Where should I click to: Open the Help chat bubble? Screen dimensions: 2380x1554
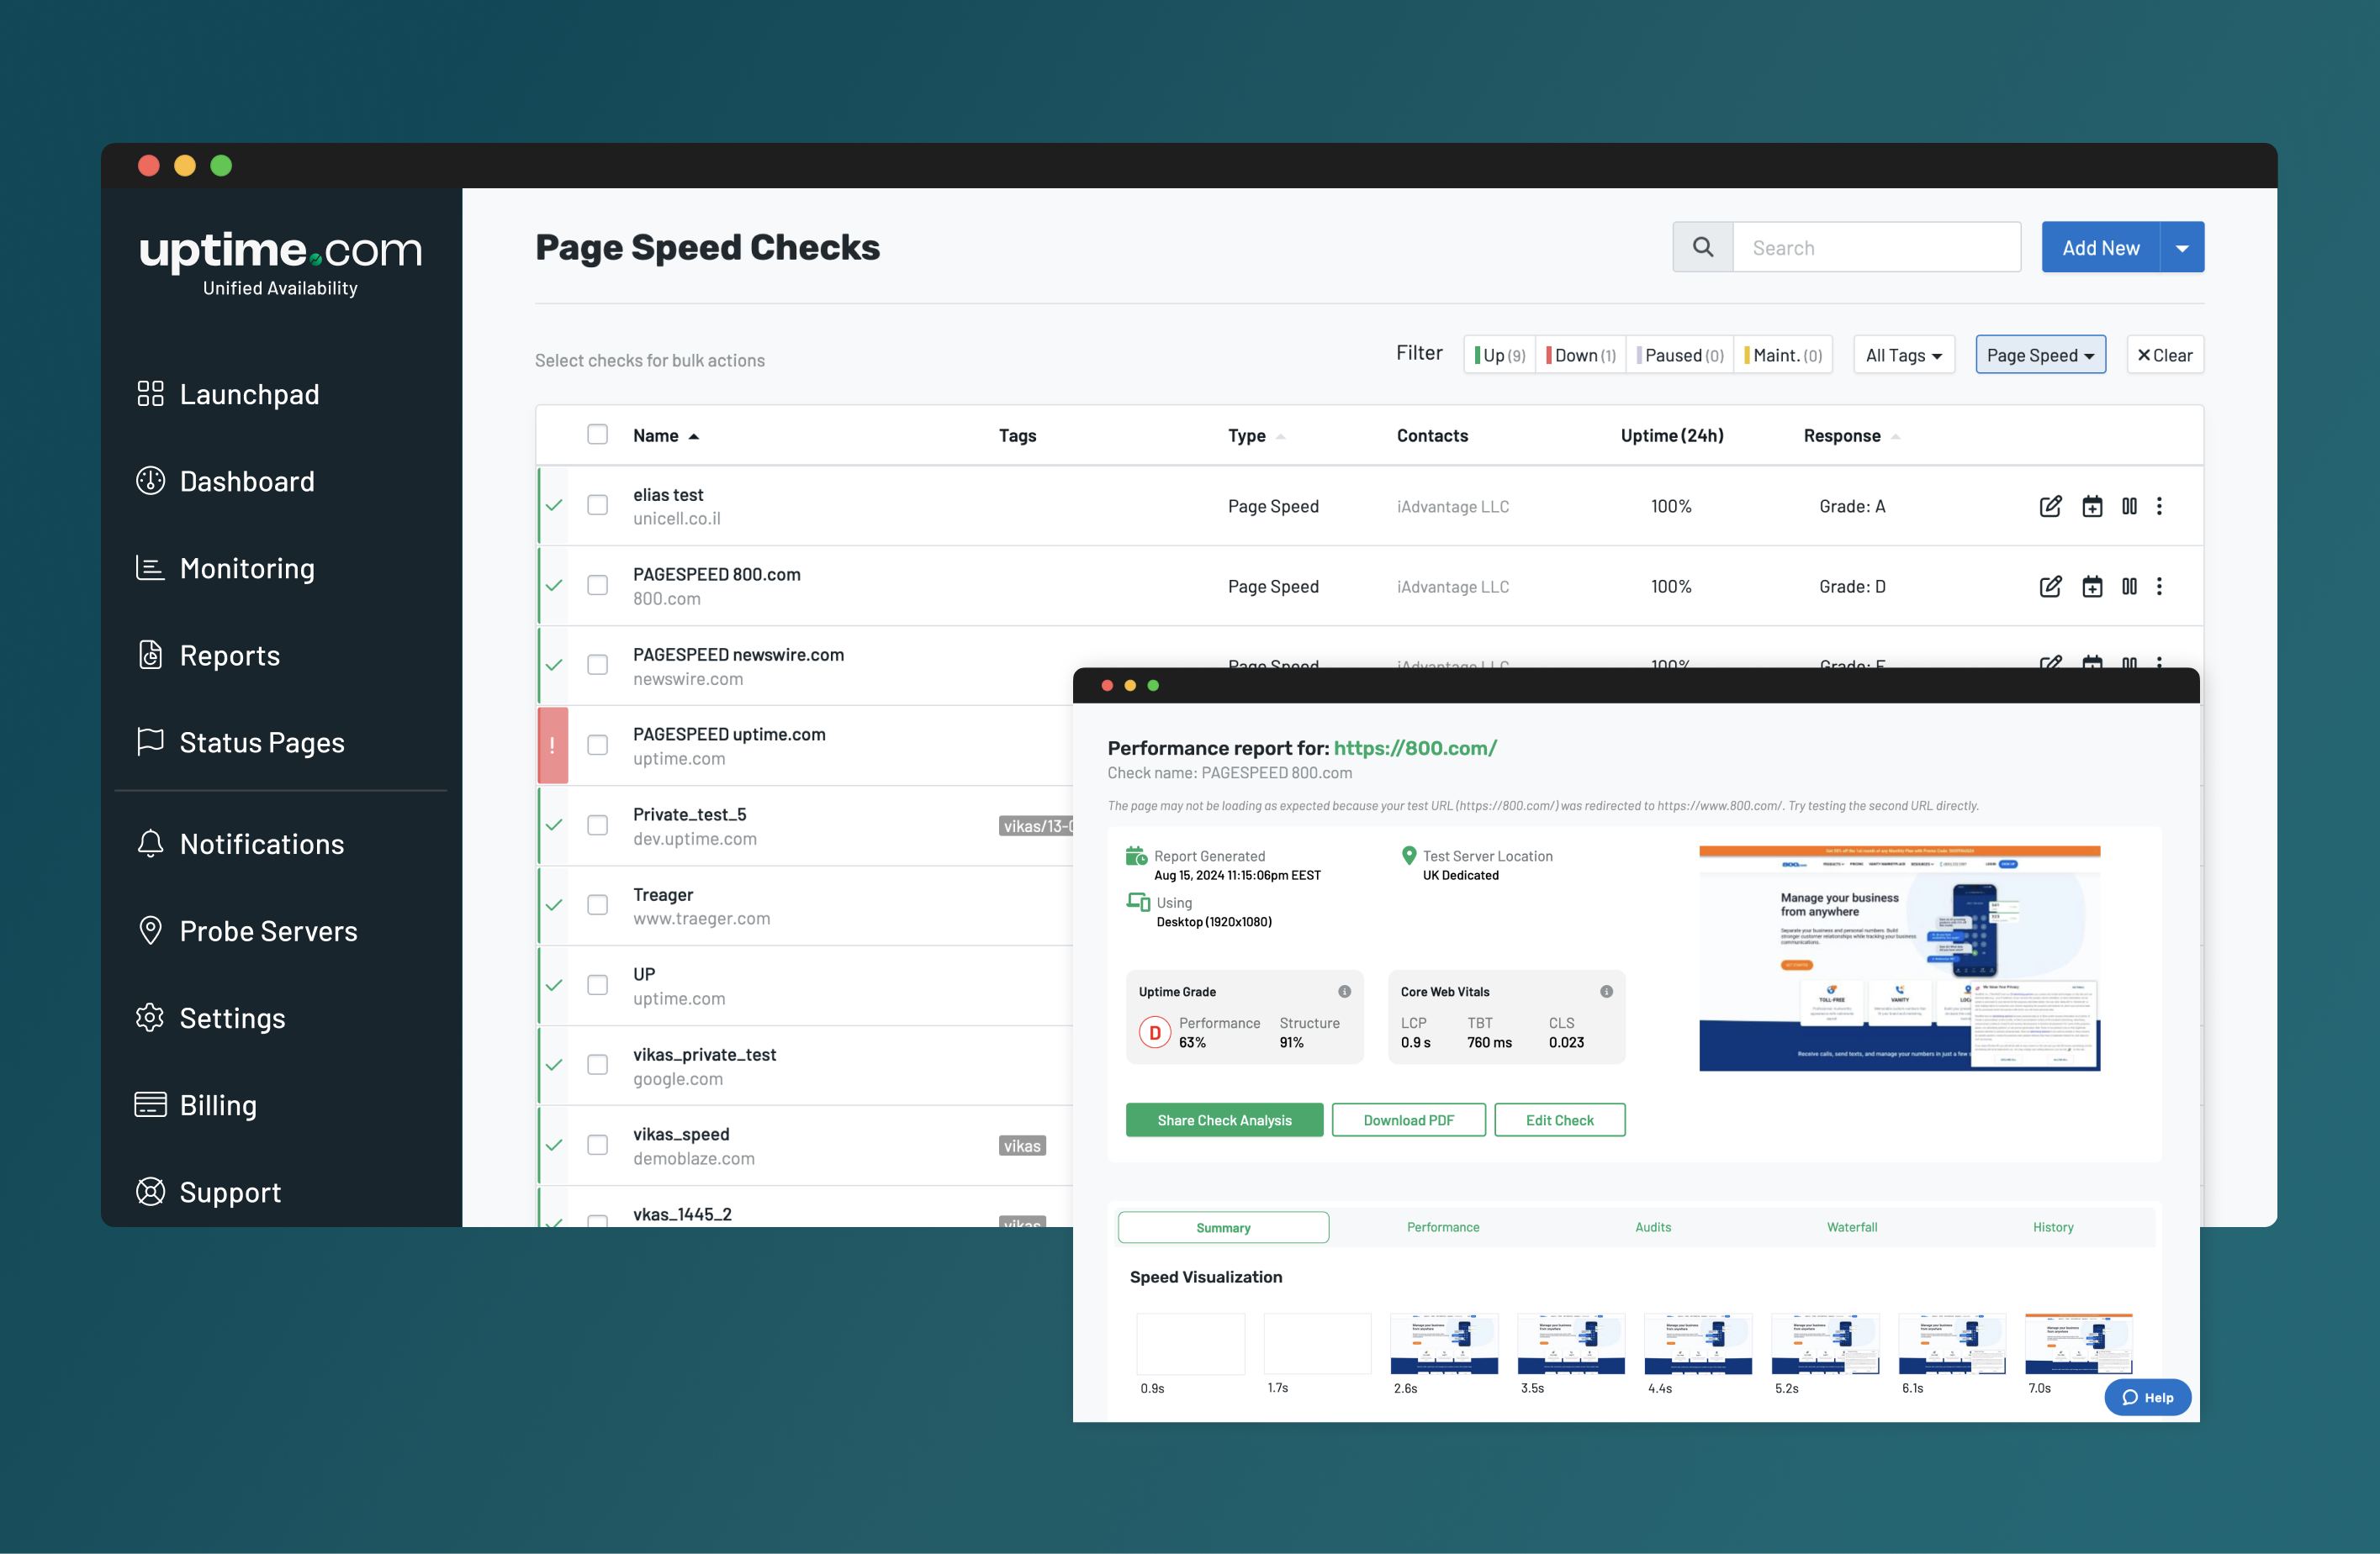2147,1397
